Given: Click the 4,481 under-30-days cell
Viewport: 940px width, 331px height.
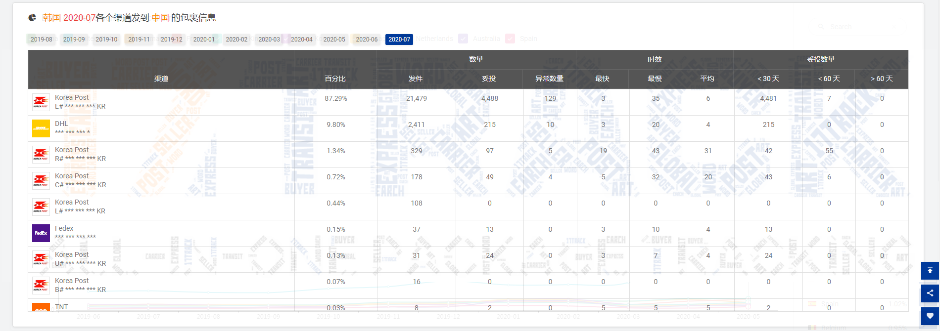Looking at the screenshot, I should coord(768,98).
